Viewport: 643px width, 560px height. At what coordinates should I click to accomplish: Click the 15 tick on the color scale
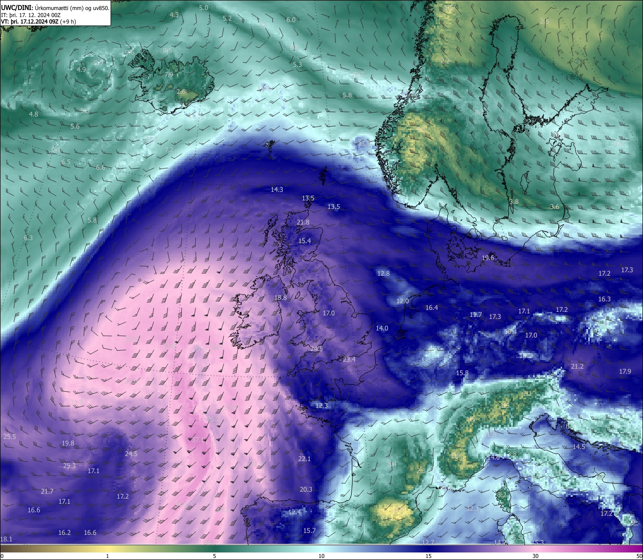point(428,556)
